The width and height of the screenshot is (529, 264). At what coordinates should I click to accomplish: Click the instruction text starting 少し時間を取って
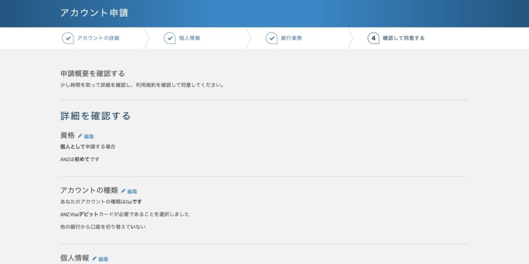[x=142, y=85]
